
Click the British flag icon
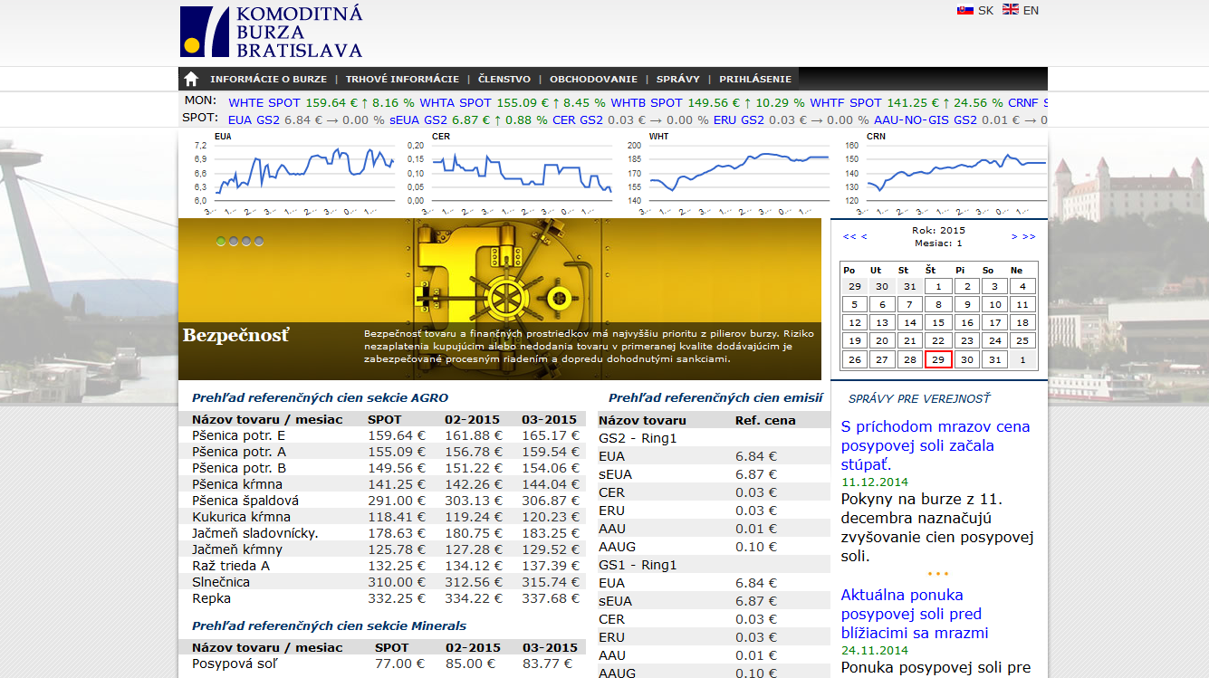click(1011, 10)
